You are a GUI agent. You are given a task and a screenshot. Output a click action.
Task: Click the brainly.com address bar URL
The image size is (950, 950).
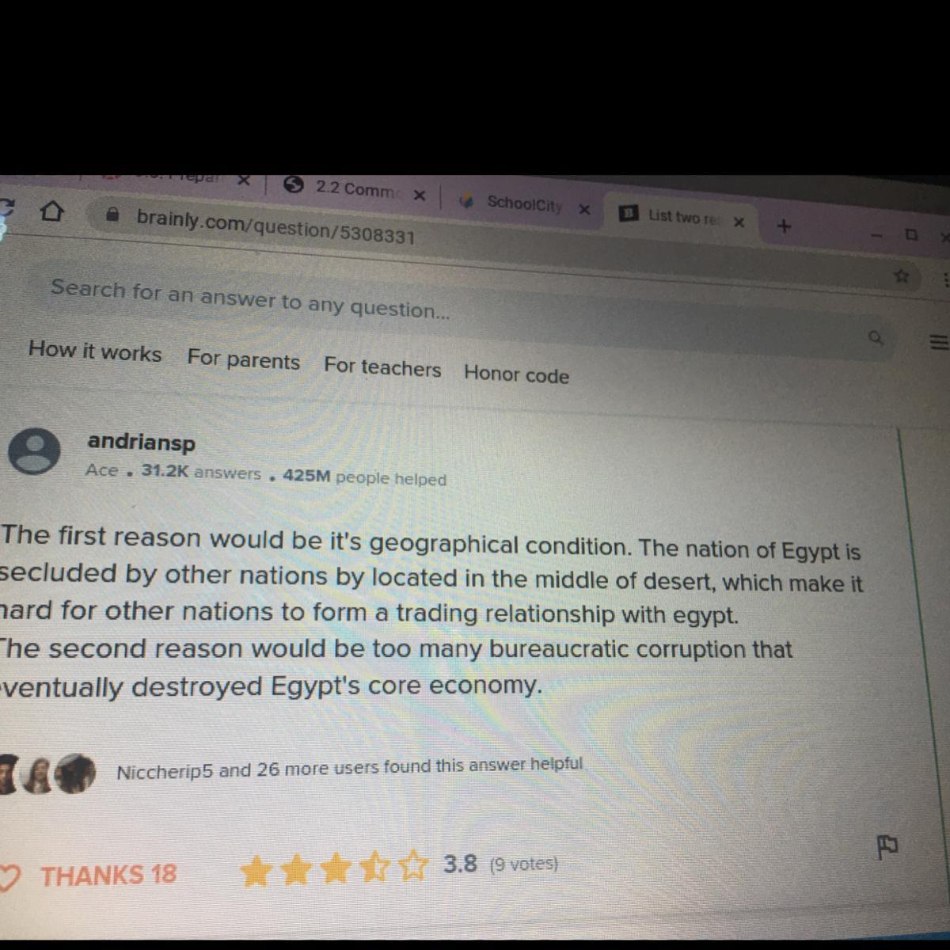(x=275, y=225)
